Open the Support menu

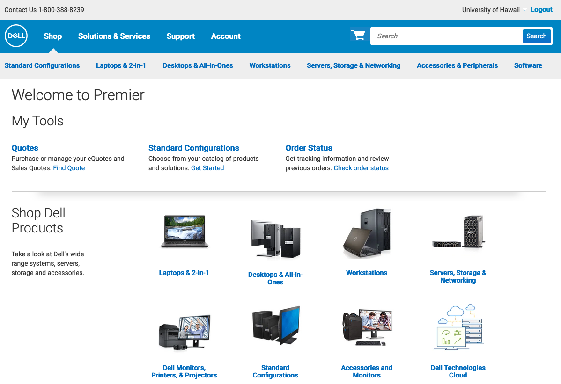point(180,36)
